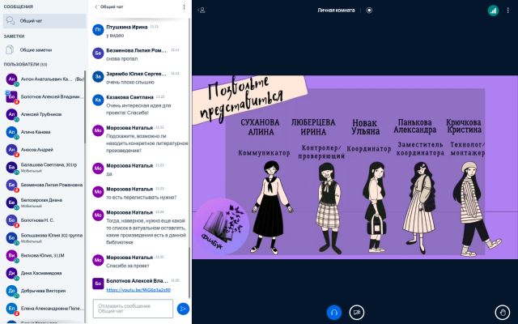This screenshot has width=518, height=324.
Task: Open the youtu.be link in chat
Action: (138, 290)
